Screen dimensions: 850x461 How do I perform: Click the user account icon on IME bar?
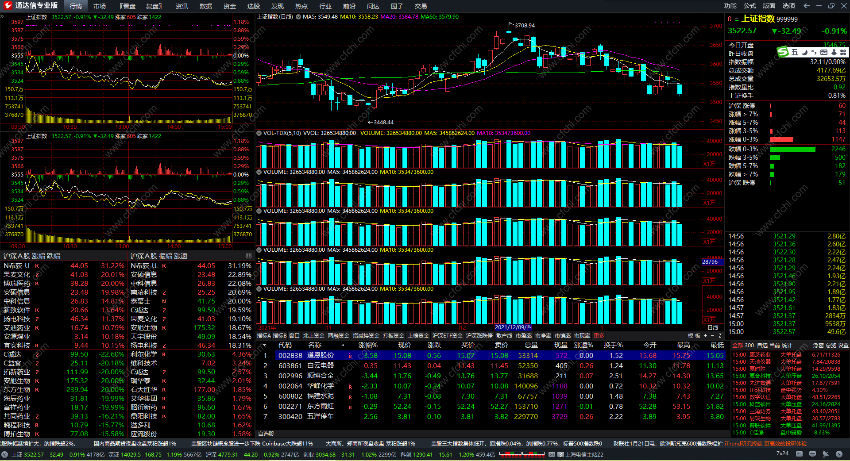pyautogui.click(x=834, y=52)
